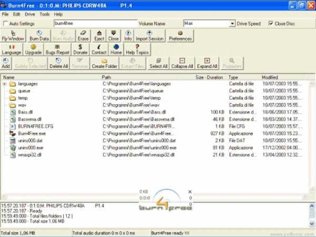Click the Expand All button
The width and height of the screenshot is (316, 237).
click(207, 63)
